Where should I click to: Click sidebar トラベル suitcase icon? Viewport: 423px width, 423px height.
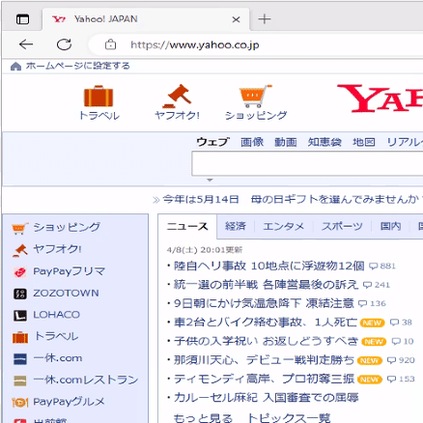pos(20,337)
